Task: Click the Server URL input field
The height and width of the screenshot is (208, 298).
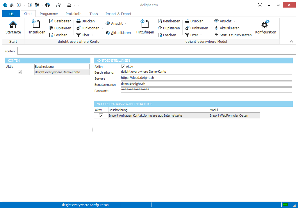Action: pos(204,78)
